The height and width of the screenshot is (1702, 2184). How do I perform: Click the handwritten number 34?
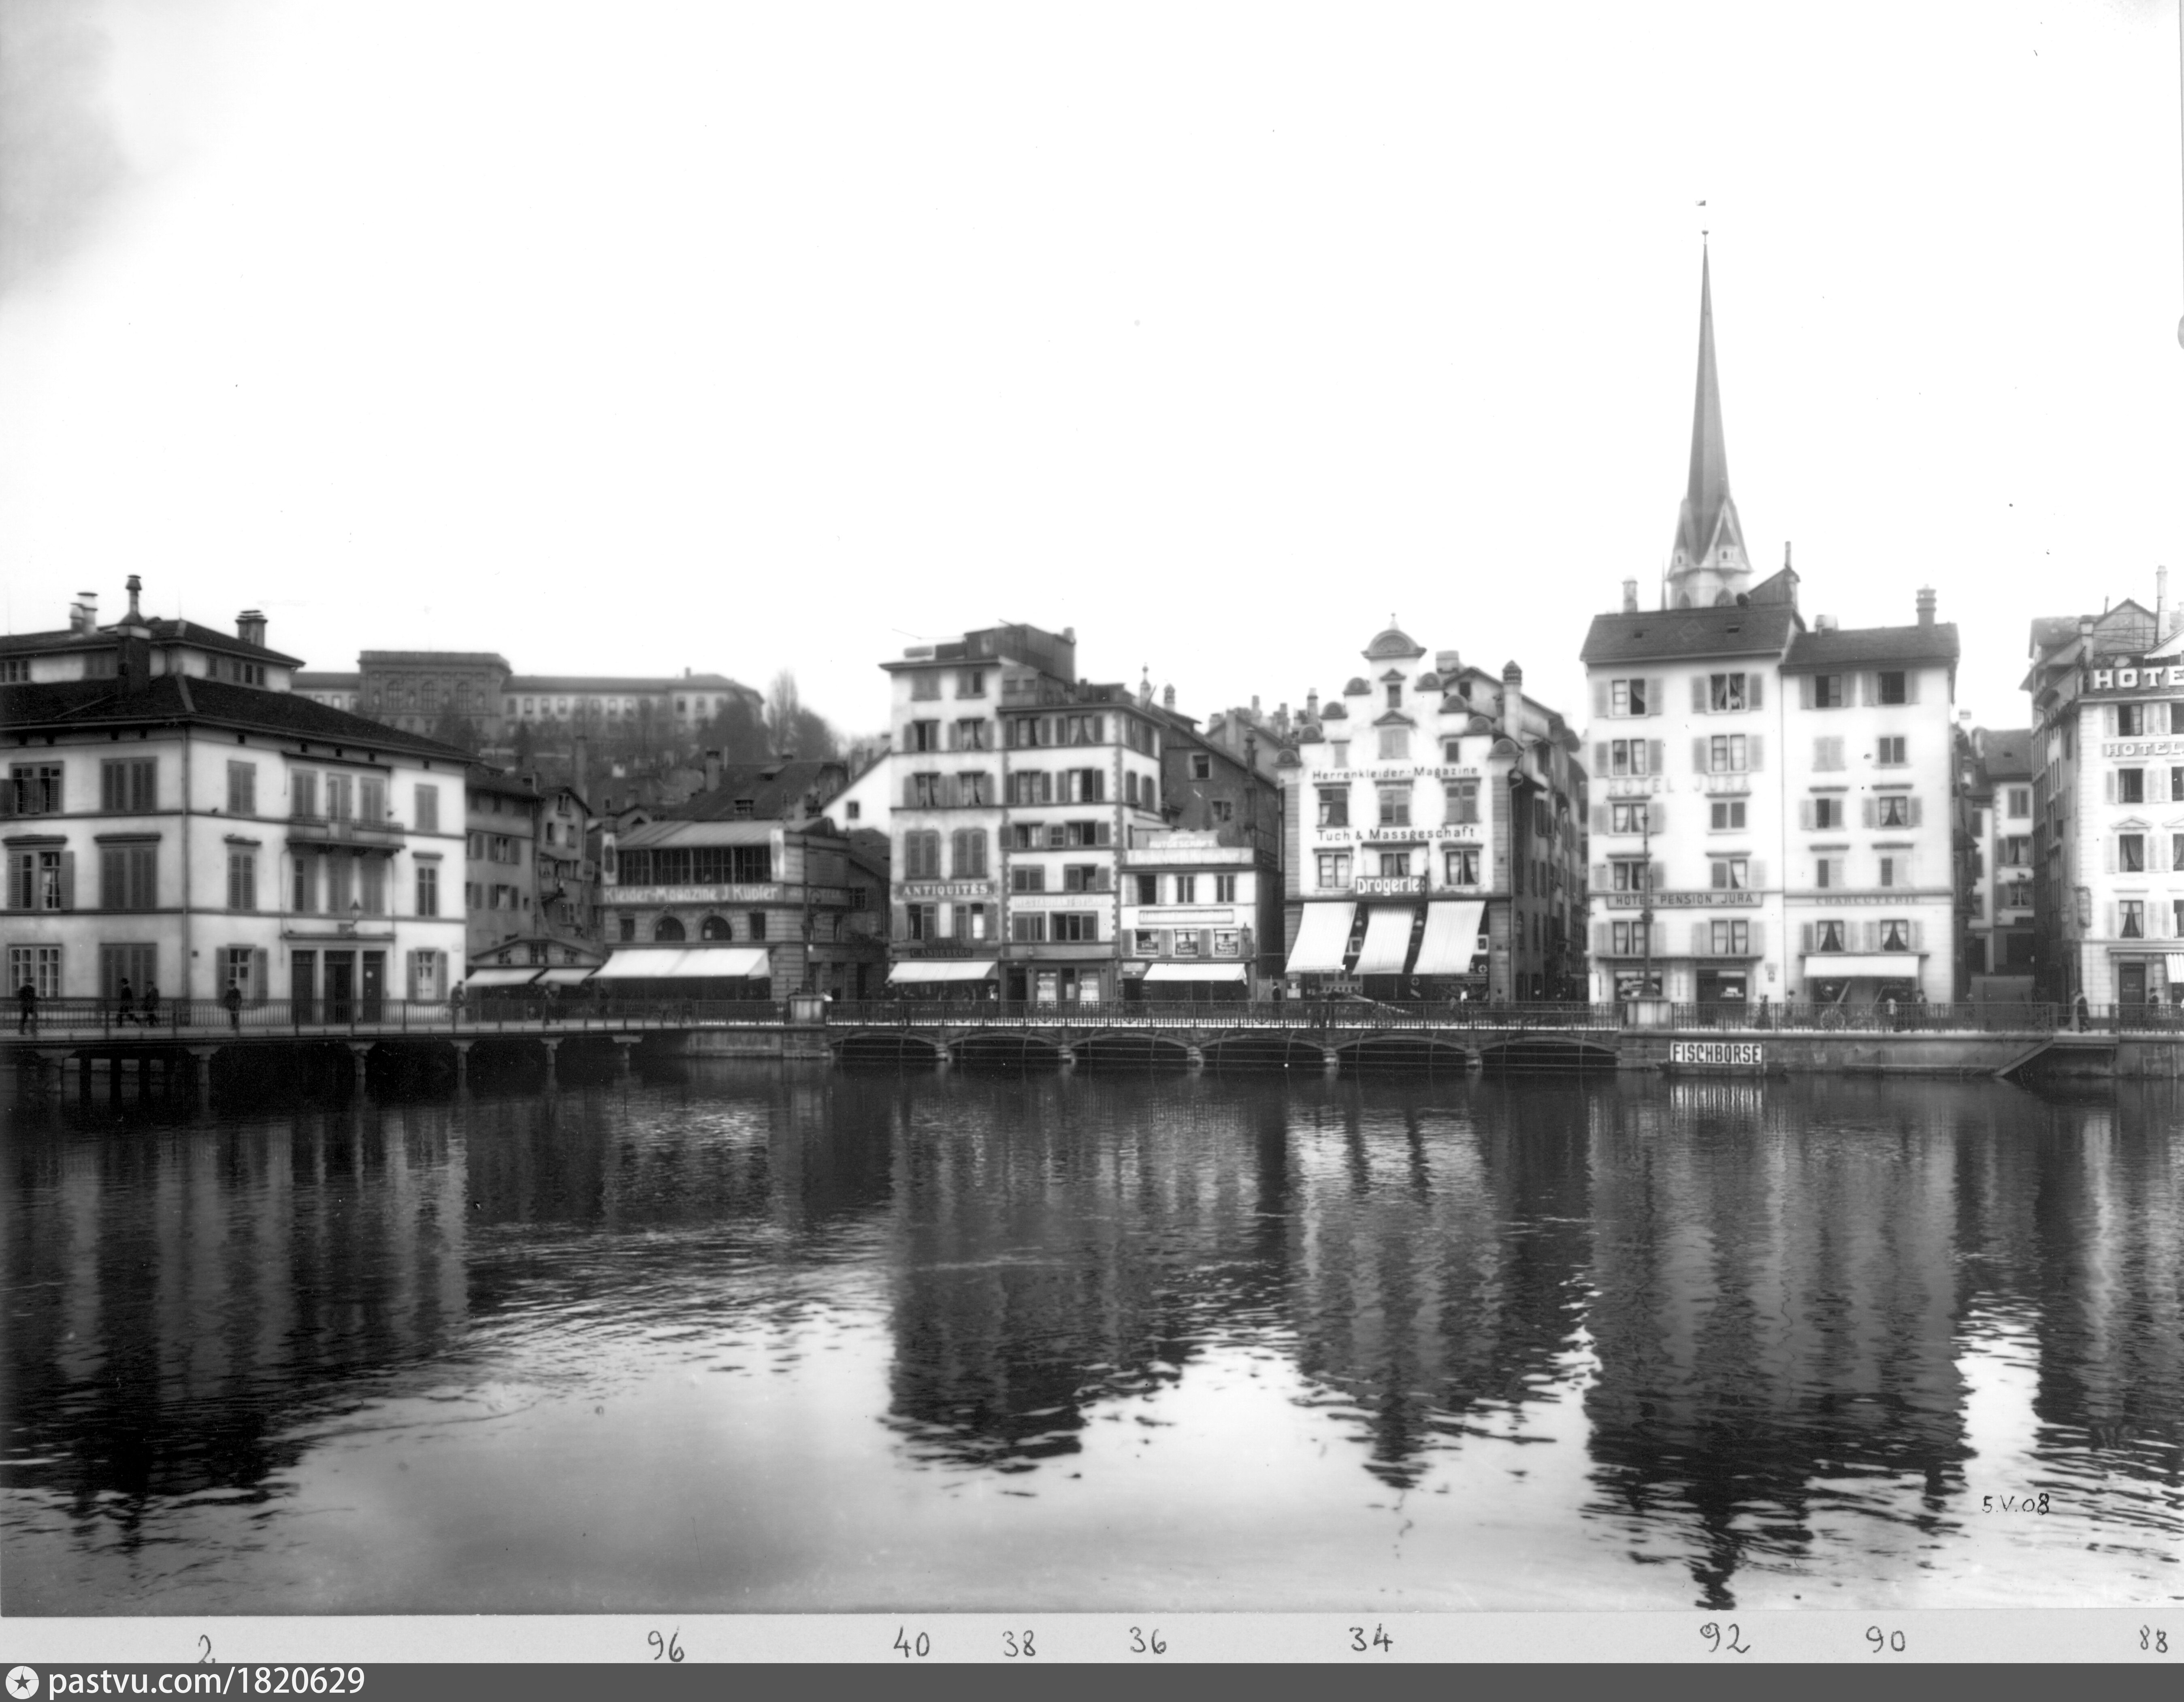pos(1370,1639)
